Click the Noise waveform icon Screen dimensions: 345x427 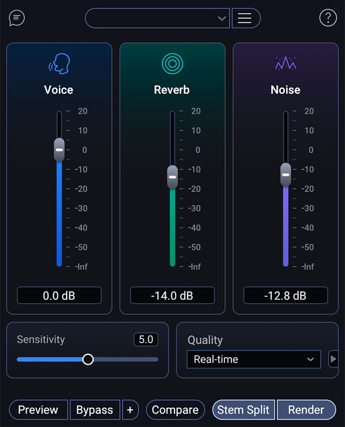click(x=286, y=64)
